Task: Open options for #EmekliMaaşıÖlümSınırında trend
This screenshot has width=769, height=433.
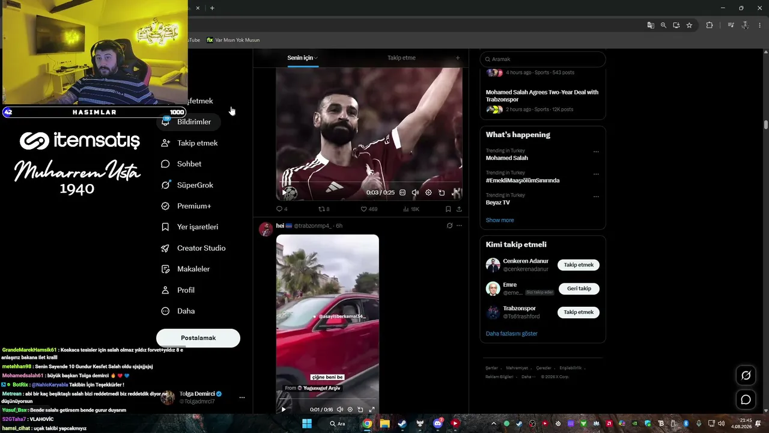Action: pyautogui.click(x=596, y=174)
